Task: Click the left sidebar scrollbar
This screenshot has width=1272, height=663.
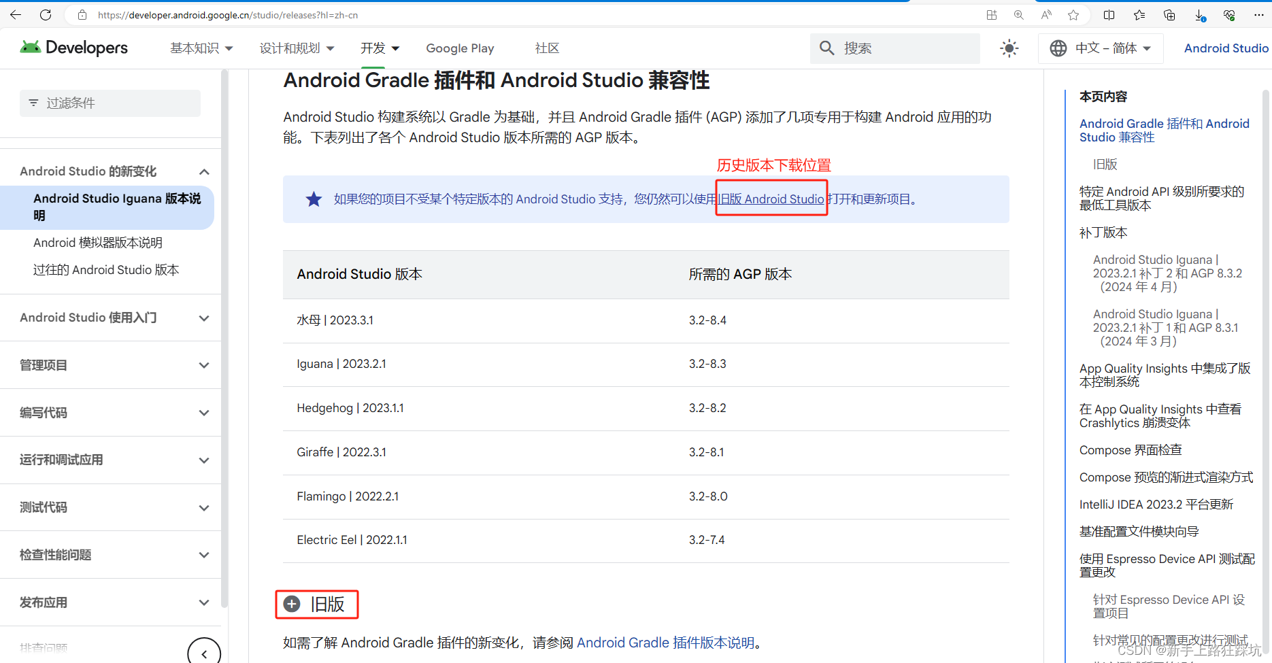Action: 224,340
